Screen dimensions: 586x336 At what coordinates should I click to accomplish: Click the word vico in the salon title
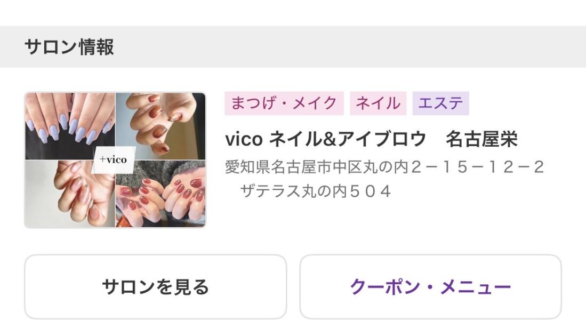244,139
